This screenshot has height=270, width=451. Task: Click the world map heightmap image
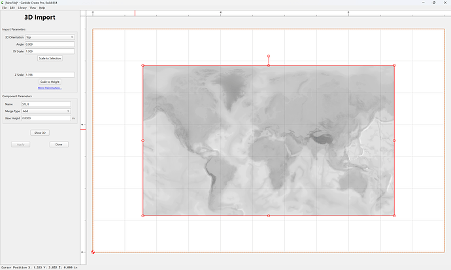[x=269, y=141]
